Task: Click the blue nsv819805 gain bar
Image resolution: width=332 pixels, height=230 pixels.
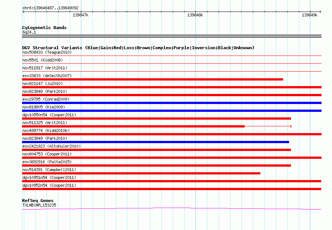Action: [172, 111]
